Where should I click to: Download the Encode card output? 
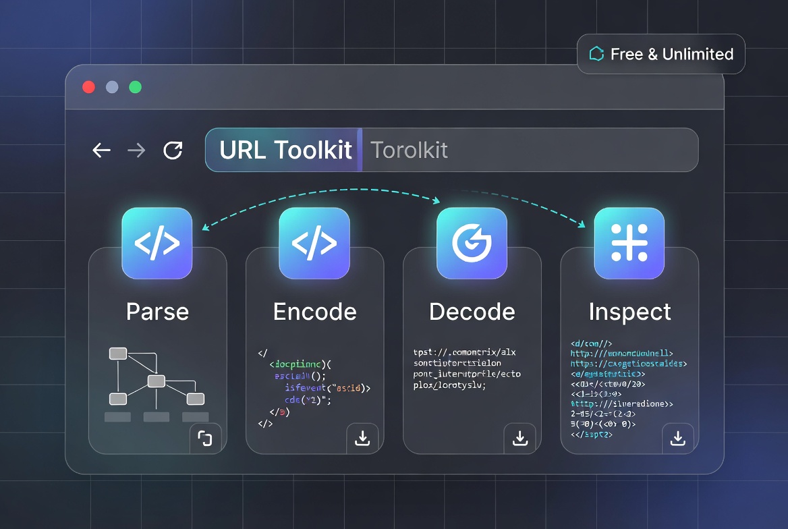click(362, 439)
